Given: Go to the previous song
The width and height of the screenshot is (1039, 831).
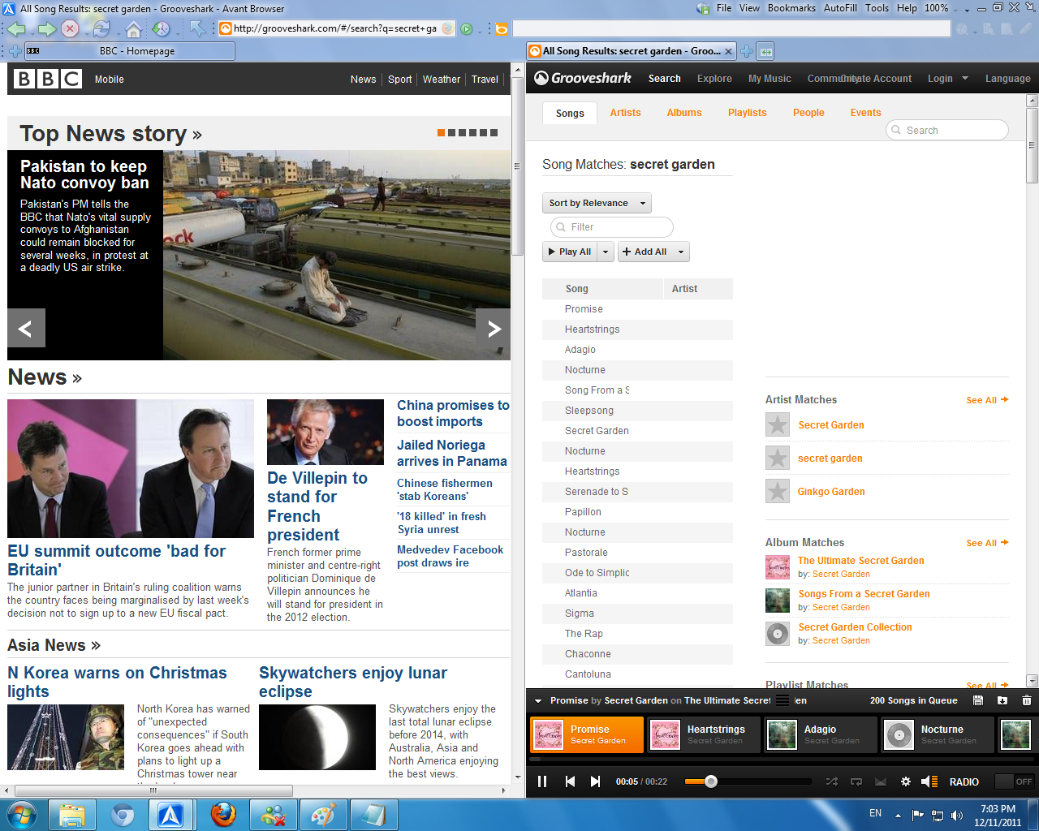Looking at the screenshot, I should click(x=570, y=781).
